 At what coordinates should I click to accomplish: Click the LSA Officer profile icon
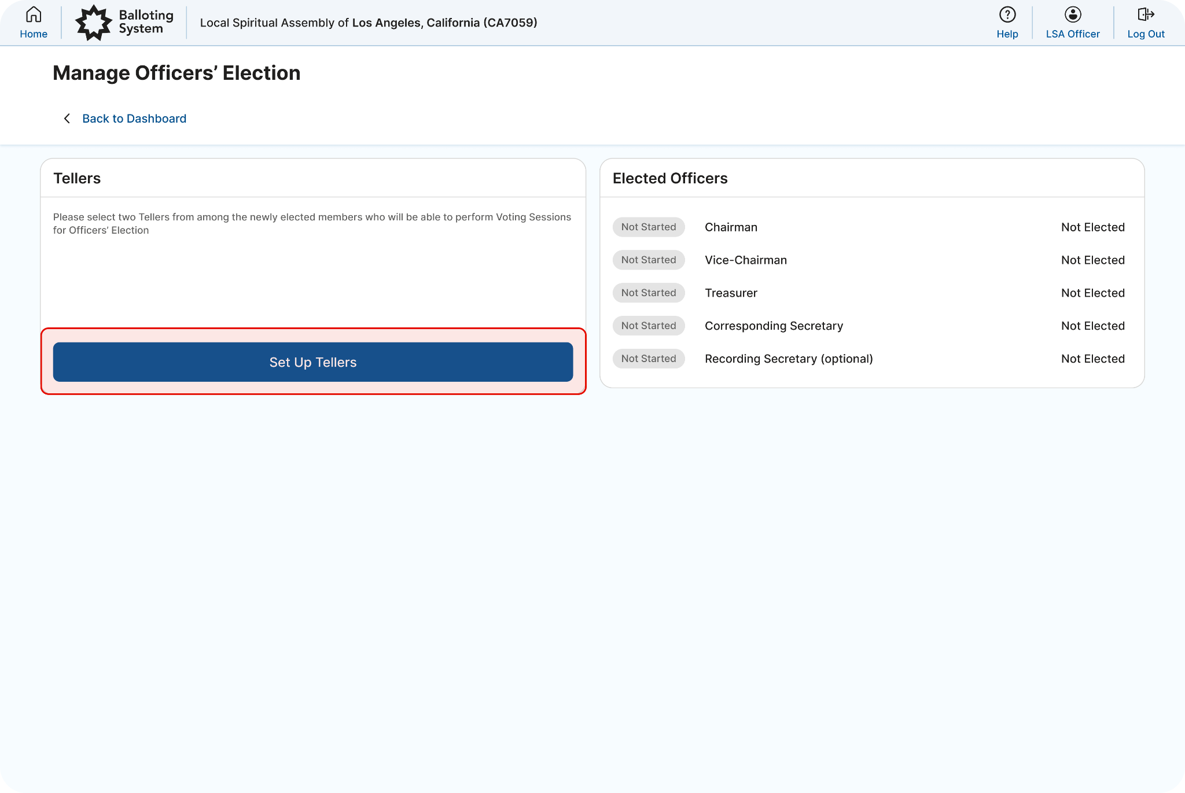point(1072,14)
